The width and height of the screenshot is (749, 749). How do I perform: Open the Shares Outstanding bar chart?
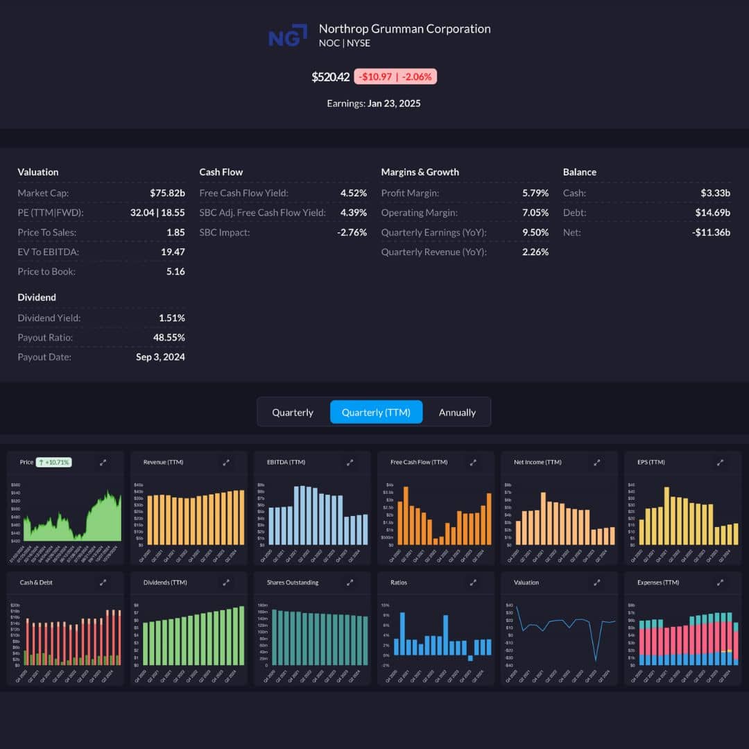312,641
